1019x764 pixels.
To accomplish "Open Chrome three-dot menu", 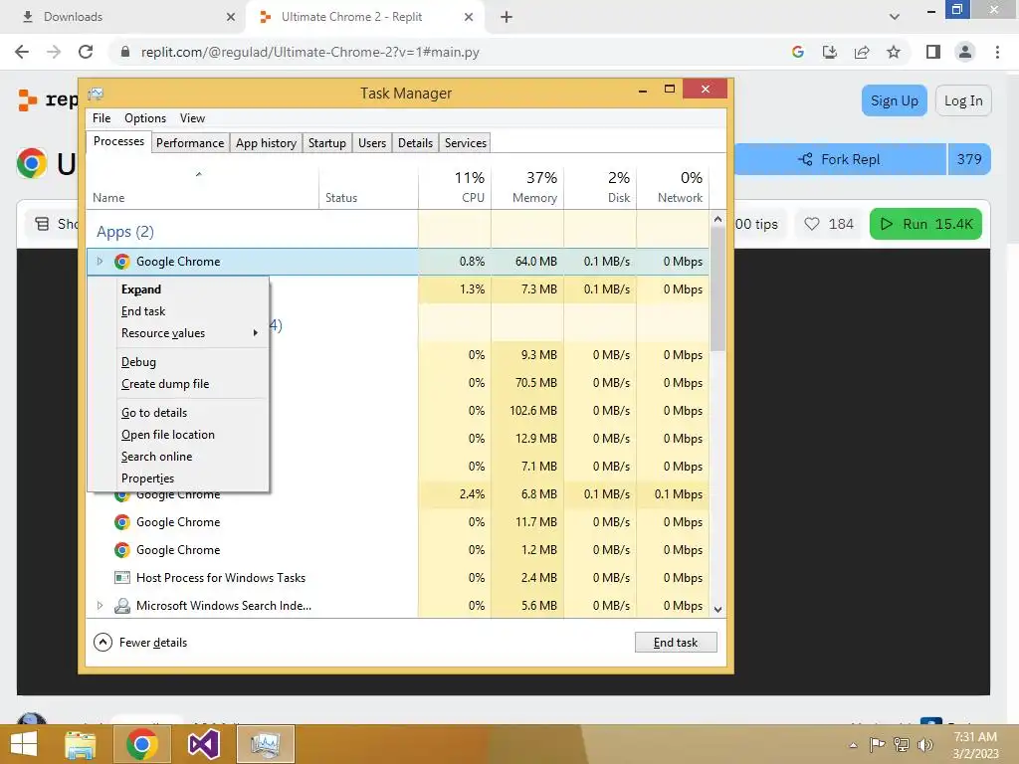I will tap(997, 52).
